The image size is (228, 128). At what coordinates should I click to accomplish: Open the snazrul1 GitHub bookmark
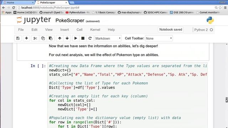[x=52, y=12]
